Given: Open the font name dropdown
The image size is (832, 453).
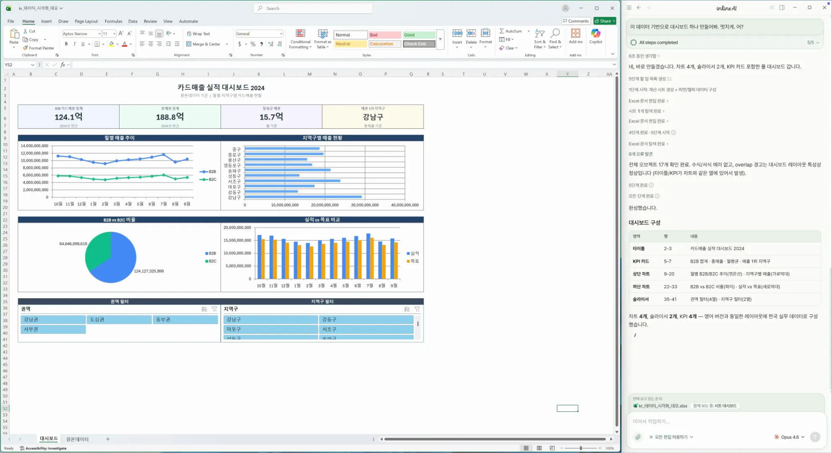Looking at the screenshot, I should [99, 34].
